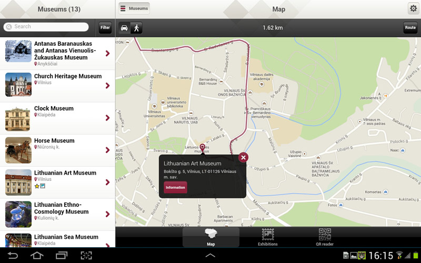The width and height of the screenshot is (421, 263).
Task: Select the Ethno-Cosmology Museum thumbnail
Action: point(18,214)
